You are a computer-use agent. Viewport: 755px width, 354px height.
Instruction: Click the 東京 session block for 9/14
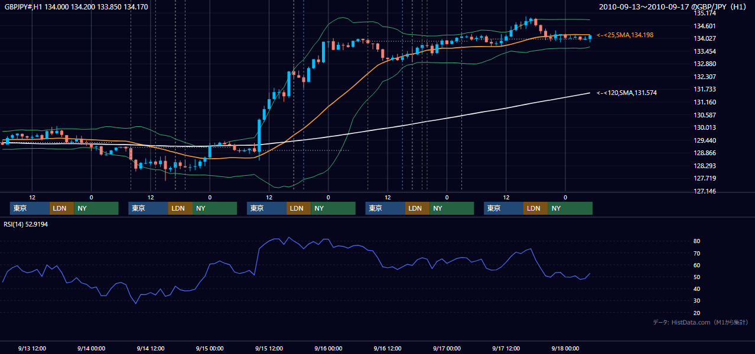coord(148,208)
